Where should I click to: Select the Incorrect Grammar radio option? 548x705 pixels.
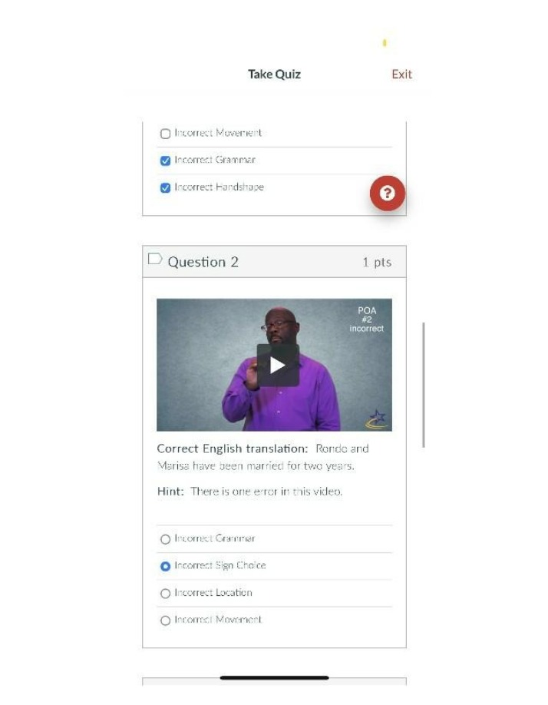[165, 539]
